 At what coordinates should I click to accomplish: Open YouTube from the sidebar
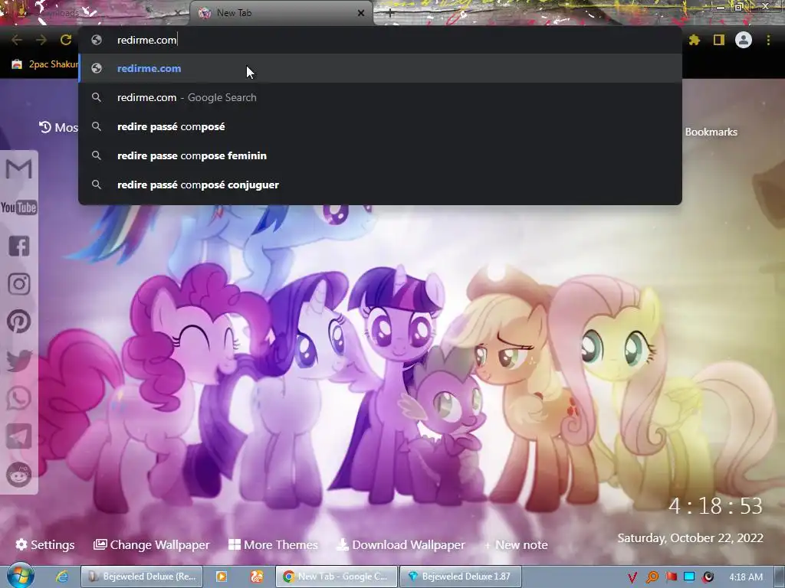click(19, 207)
